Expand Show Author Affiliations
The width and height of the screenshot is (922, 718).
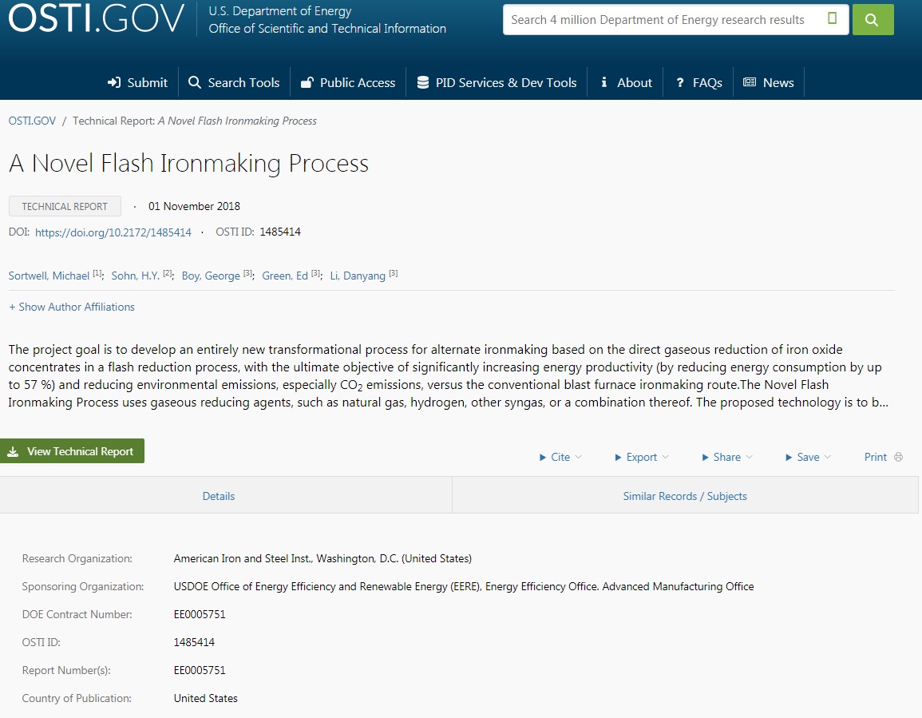72,307
